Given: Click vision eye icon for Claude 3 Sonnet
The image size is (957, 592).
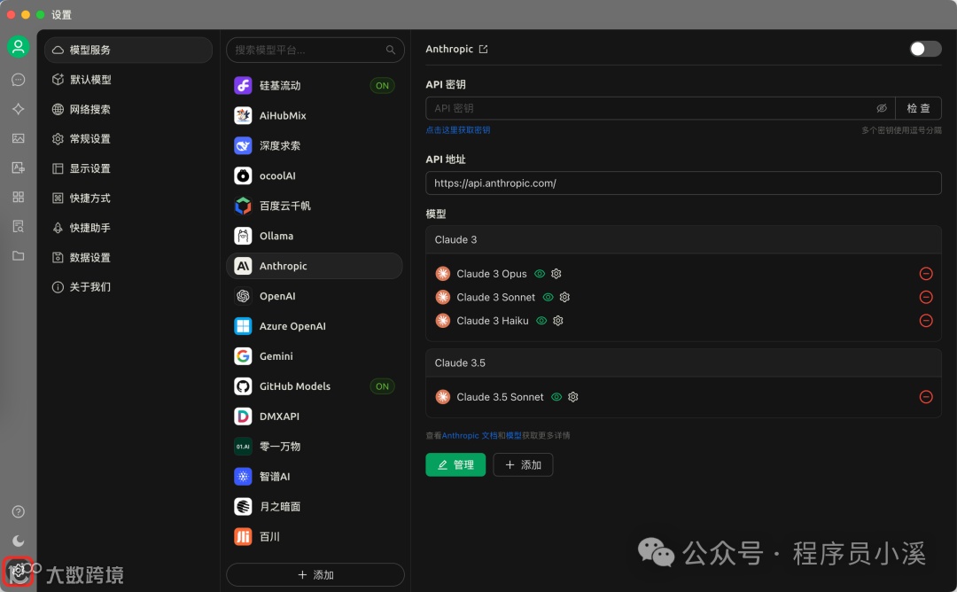Looking at the screenshot, I should point(549,297).
